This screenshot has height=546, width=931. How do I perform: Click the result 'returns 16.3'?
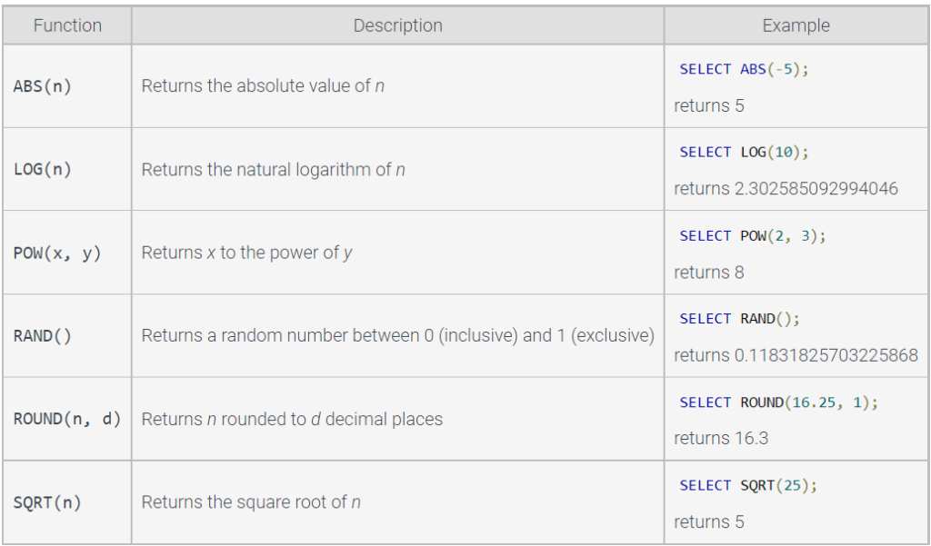721,439
